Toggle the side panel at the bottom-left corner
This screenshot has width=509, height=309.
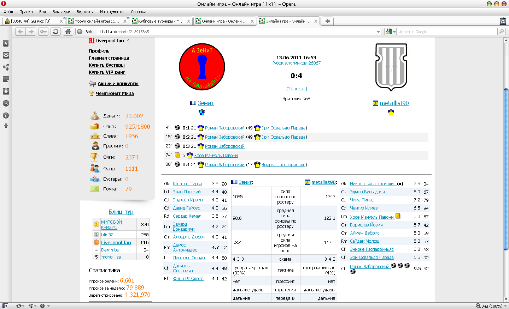coord(5,306)
